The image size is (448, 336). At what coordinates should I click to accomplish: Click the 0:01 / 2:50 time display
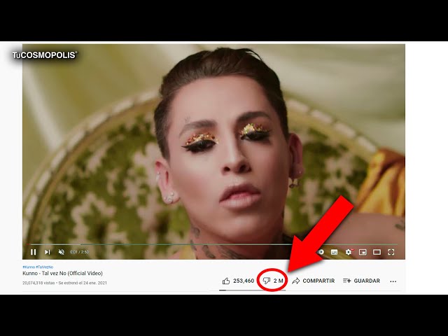(x=79, y=252)
